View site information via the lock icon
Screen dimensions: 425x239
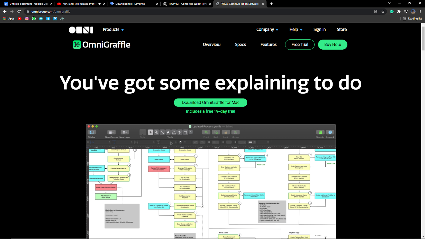[x=28, y=11]
